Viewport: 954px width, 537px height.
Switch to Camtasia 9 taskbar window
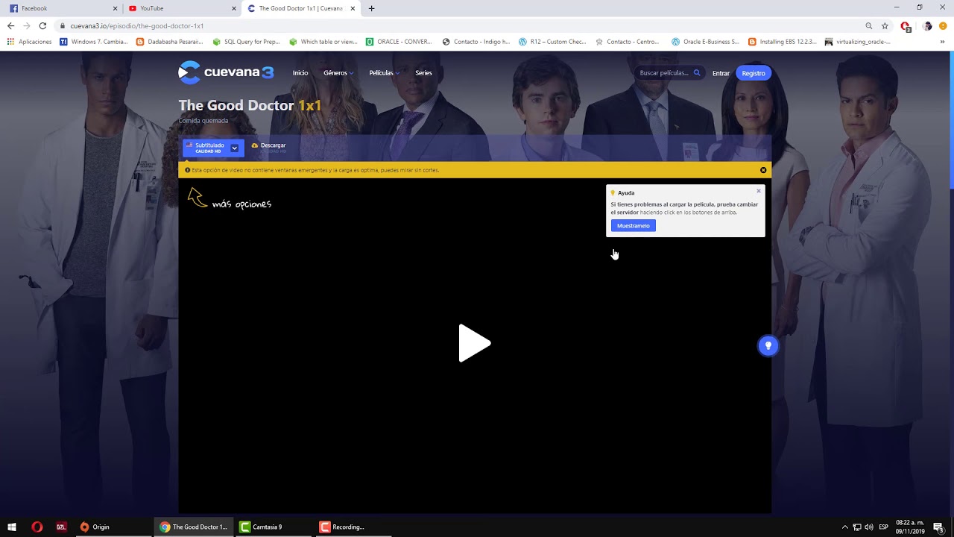(273, 527)
